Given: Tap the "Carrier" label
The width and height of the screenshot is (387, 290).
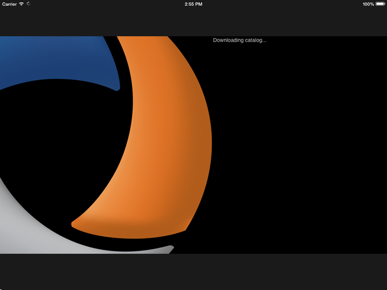Looking at the screenshot, I should (9, 4).
